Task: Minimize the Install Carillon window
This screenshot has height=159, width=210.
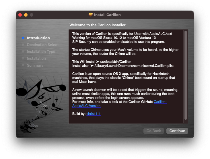Action: tap(26, 15)
